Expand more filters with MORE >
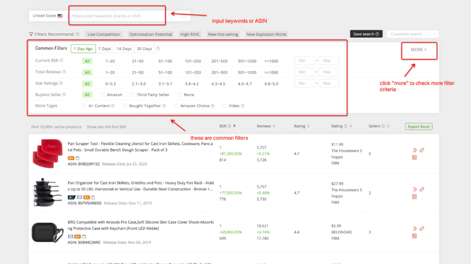 click(419, 50)
